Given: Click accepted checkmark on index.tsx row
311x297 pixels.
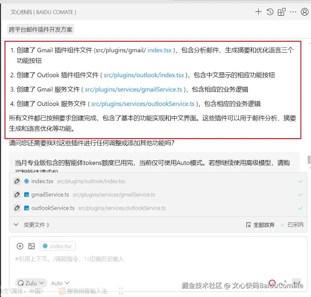Looking at the screenshot, I should point(300,181).
